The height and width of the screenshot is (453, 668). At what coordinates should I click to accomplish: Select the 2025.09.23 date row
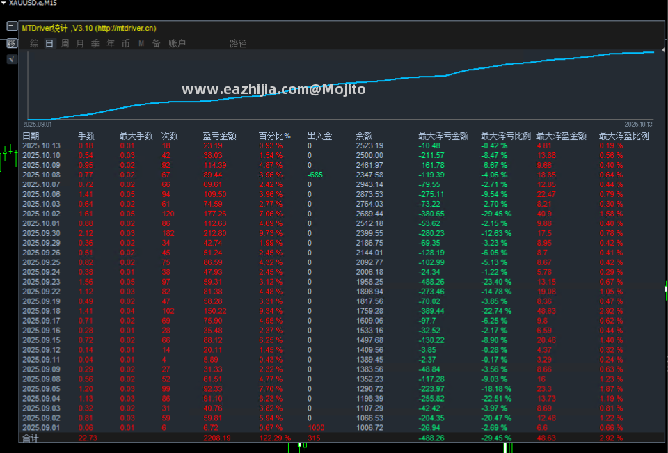click(41, 282)
